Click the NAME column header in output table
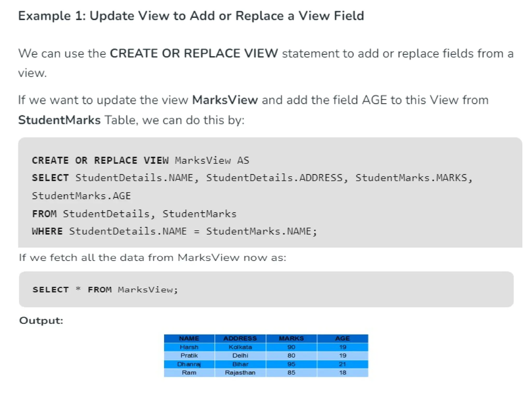Image resolution: width=531 pixels, height=398 pixels. pos(189,338)
